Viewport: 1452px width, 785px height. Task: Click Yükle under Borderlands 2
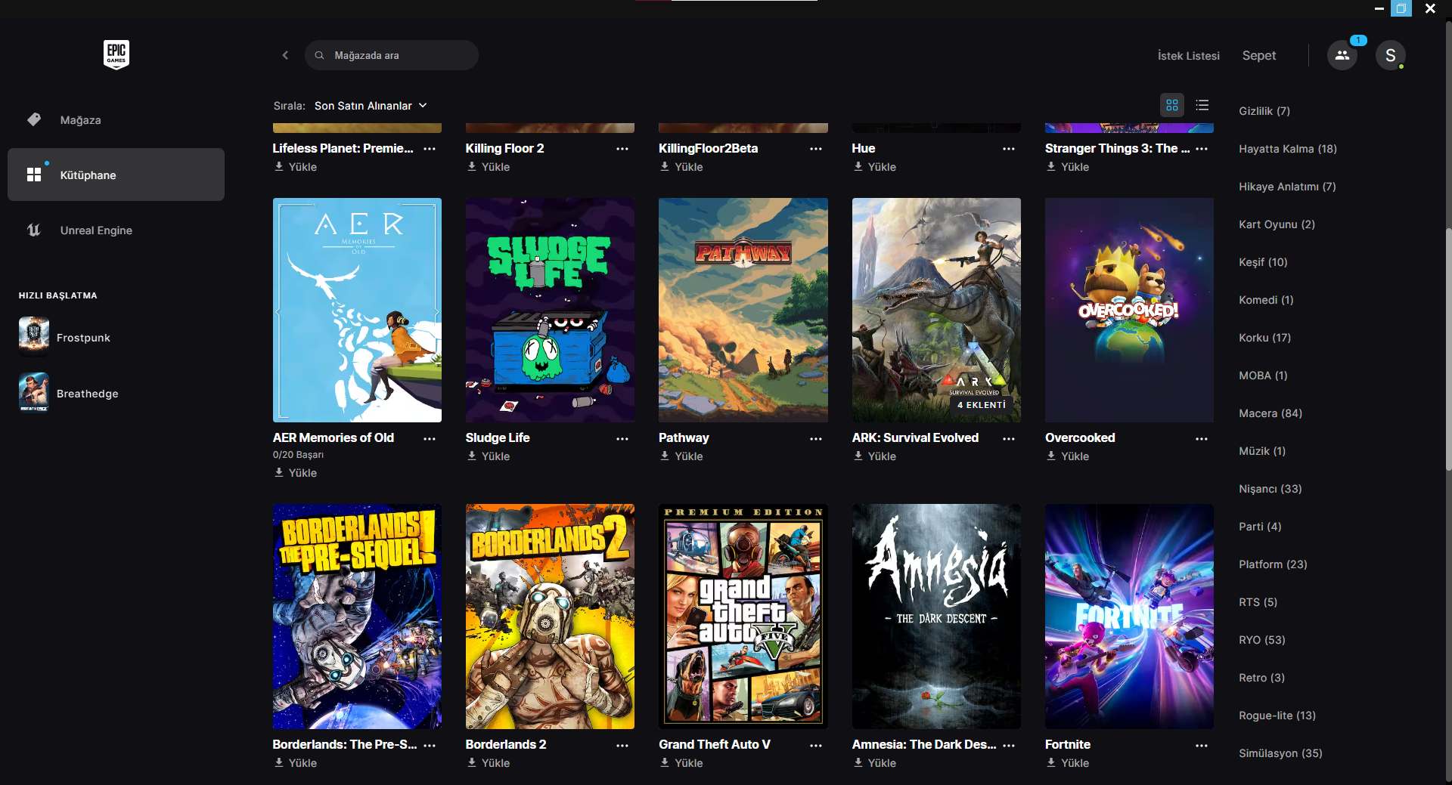(489, 763)
